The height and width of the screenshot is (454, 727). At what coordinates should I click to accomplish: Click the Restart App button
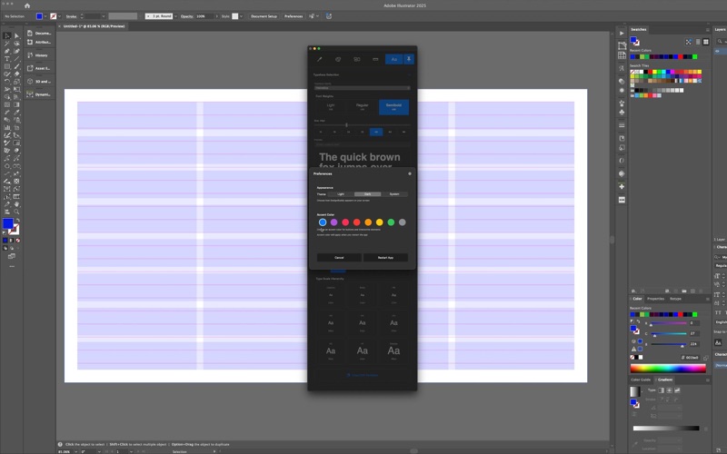(385, 258)
